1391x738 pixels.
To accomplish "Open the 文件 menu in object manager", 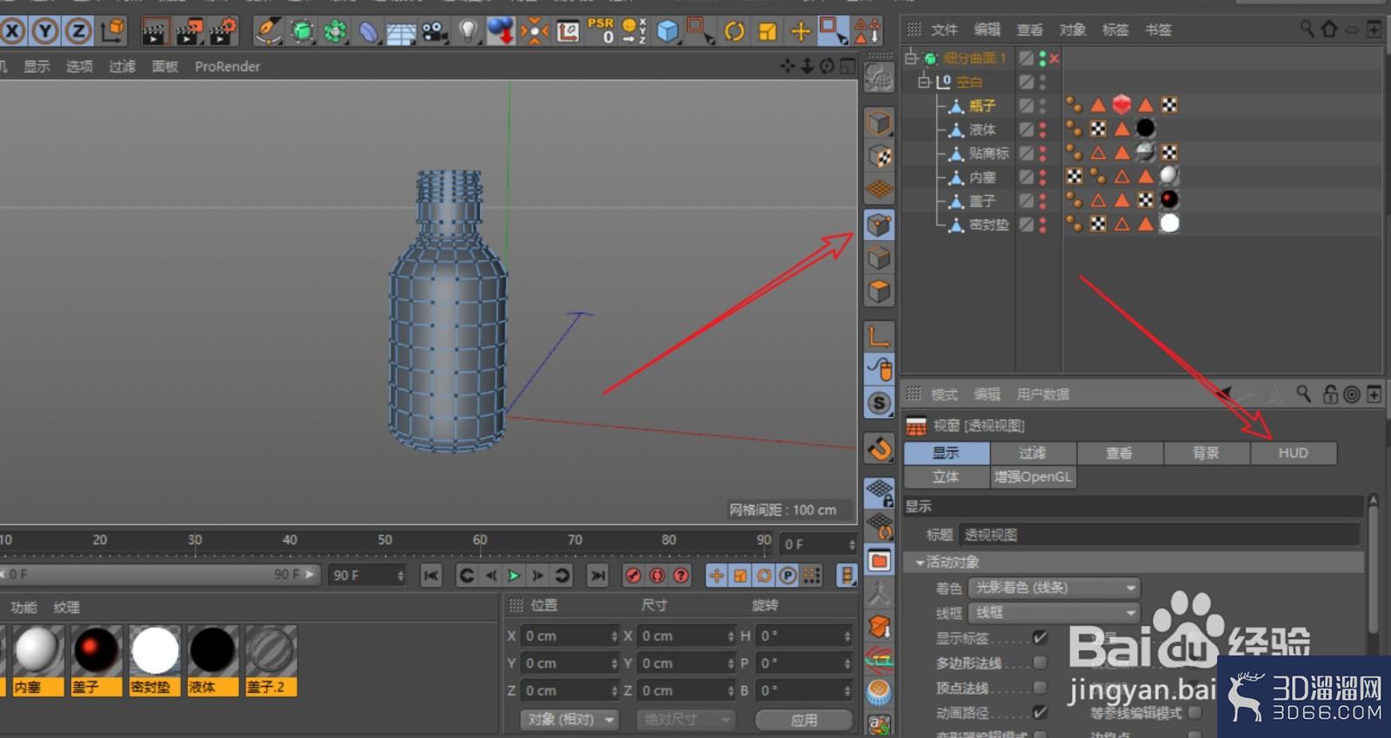I will coord(944,30).
